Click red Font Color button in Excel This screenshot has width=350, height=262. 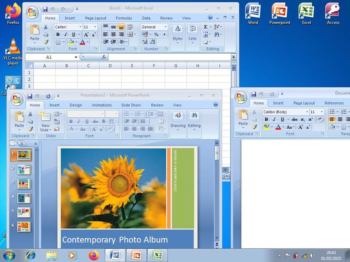click(82, 42)
